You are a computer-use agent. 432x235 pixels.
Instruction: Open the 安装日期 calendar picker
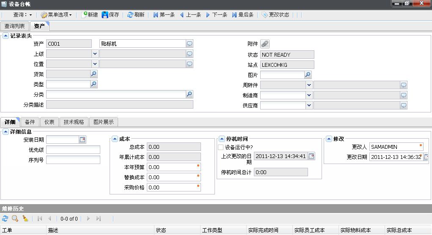(83, 139)
